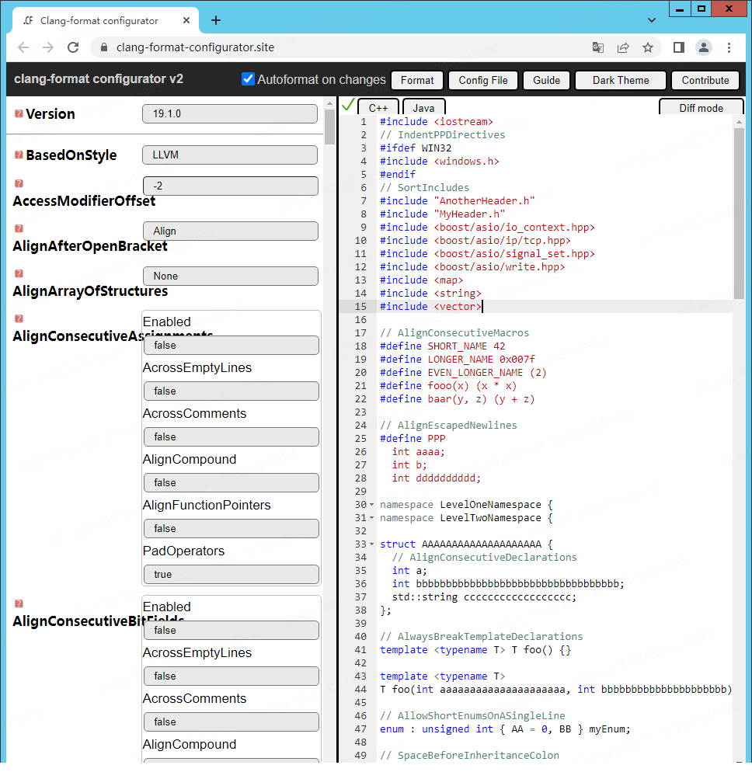Screen dimensions: 752x772
Task: Open AlignArrayOfStructures None dropdown
Action: [231, 276]
